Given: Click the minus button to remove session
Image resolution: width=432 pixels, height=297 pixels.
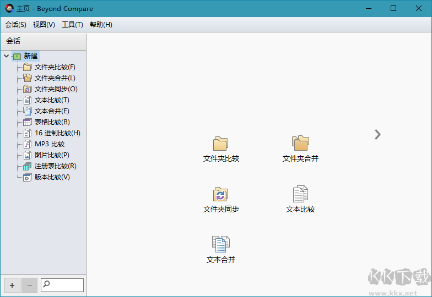Looking at the screenshot, I should (30, 285).
